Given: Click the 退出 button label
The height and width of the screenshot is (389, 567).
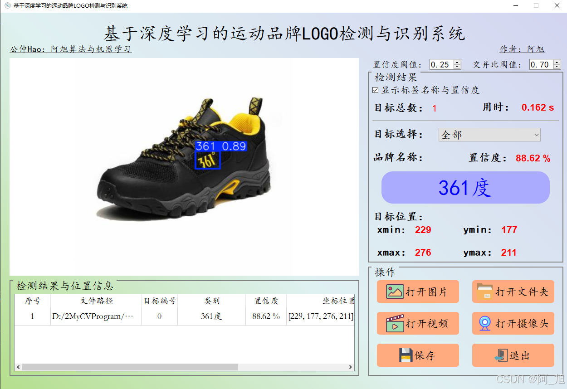Looking at the screenshot, I should pyautogui.click(x=520, y=355).
